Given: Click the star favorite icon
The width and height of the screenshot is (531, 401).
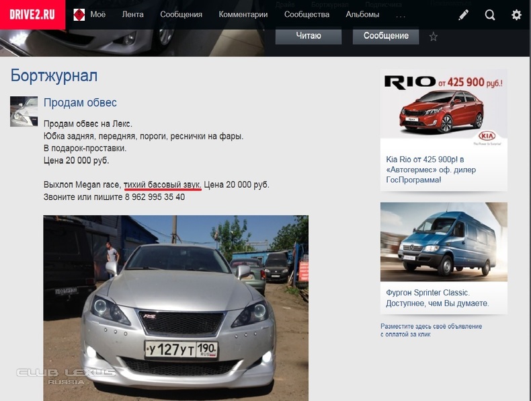Looking at the screenshot, I should click(434, 36).
